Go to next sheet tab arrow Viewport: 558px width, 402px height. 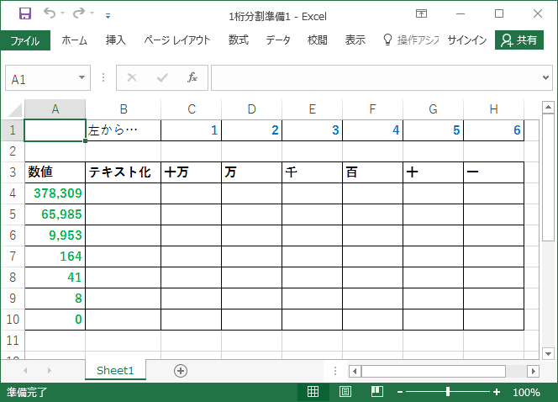[x=49, y=371]
